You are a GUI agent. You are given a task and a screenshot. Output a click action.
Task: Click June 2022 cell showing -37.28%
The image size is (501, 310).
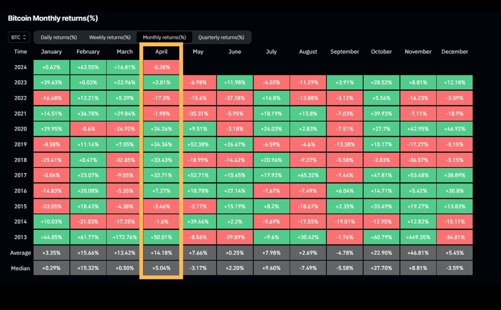235,98
